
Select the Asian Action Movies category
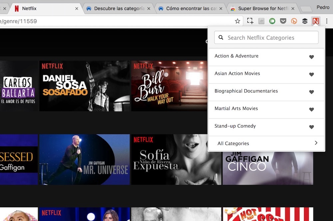pyautogui.click(x=237, y=73)
